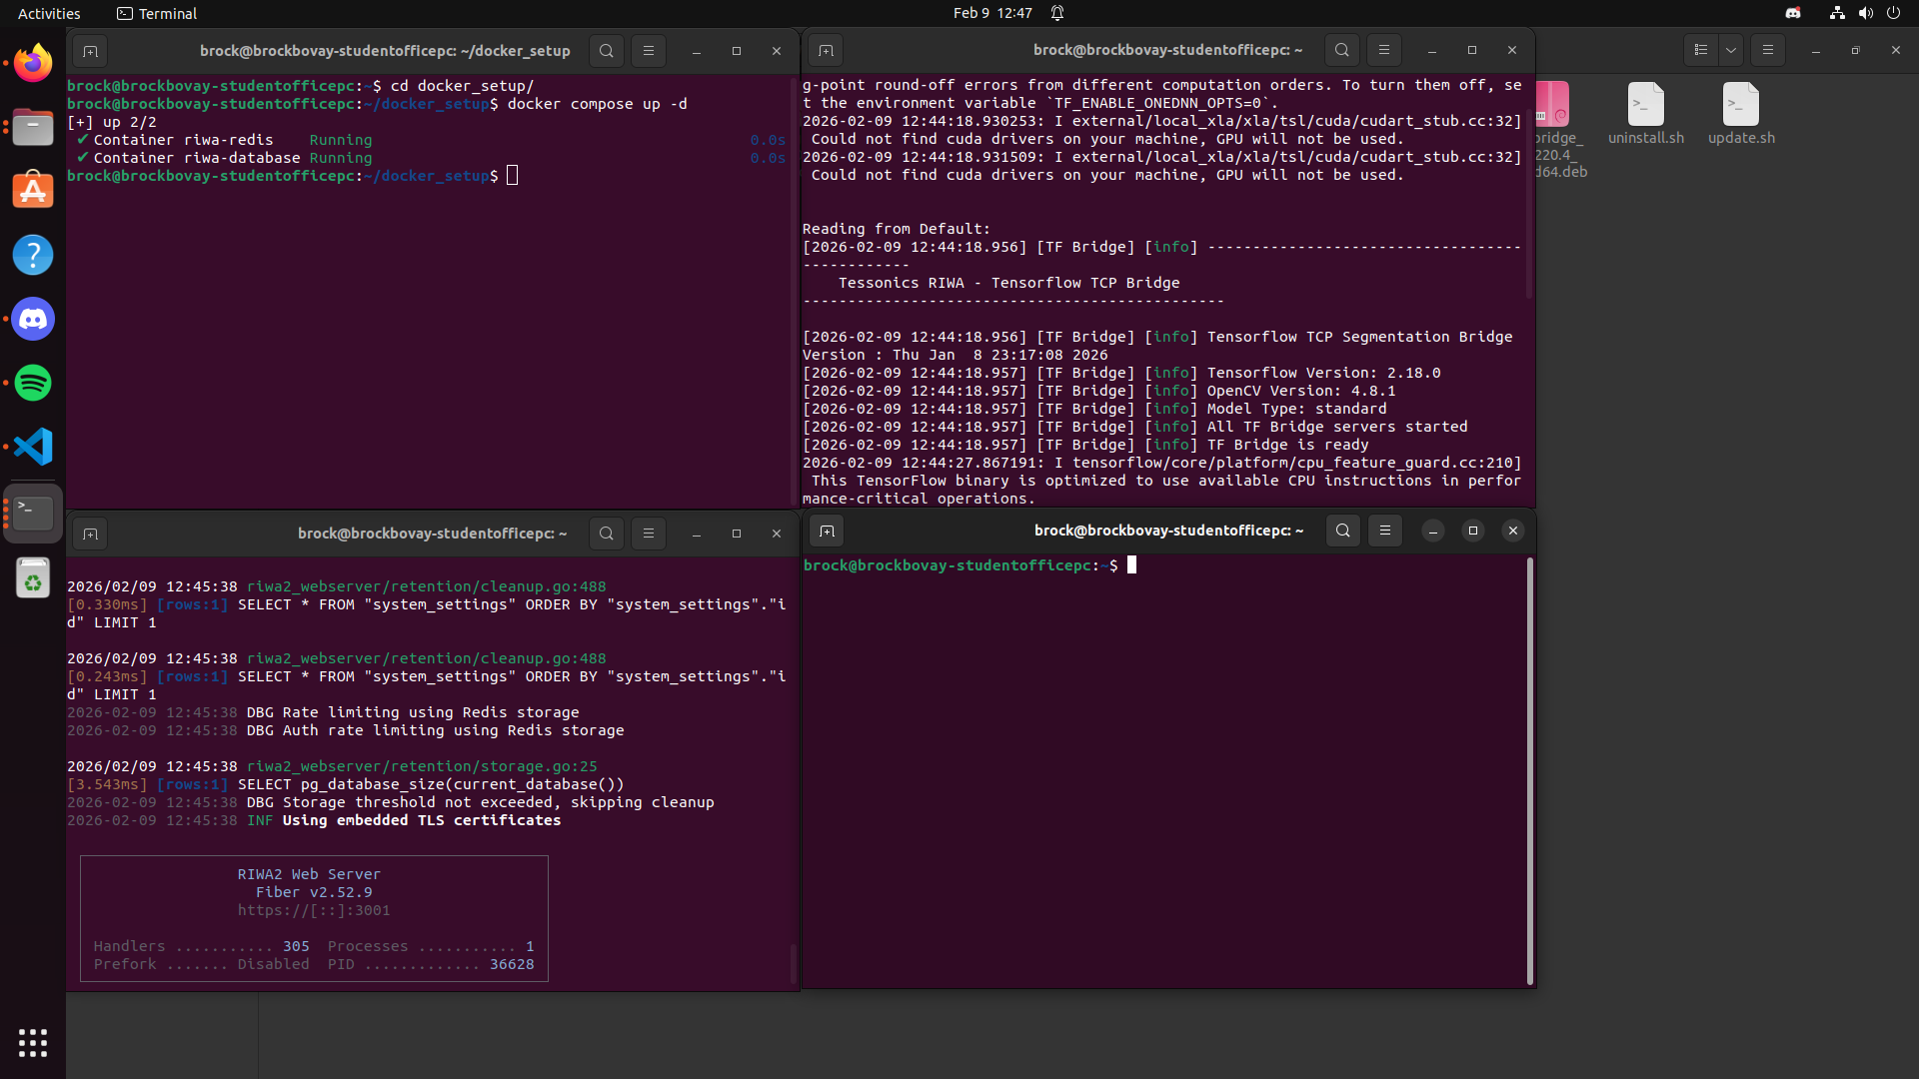
Task: Click the 'SELECT pg_database_size(current_database())' query
Action: tap(431, 784)
